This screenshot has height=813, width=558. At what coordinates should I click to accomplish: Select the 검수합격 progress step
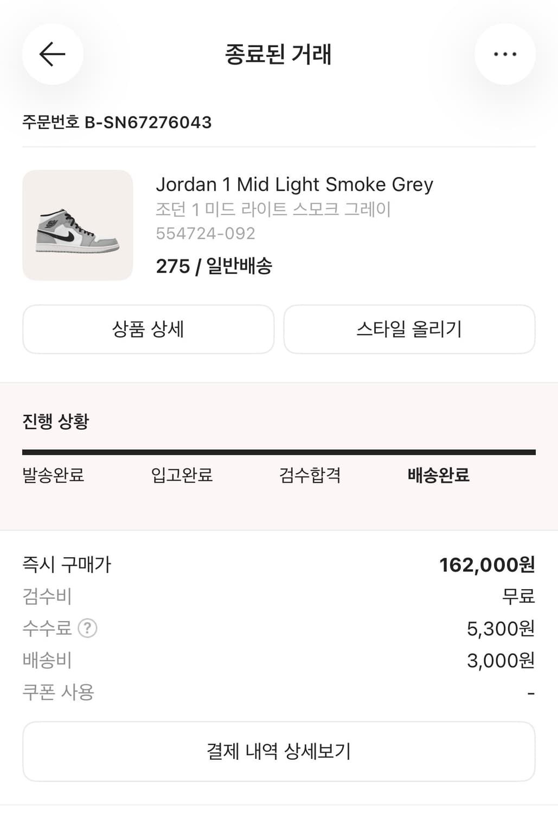coord(310,475)
